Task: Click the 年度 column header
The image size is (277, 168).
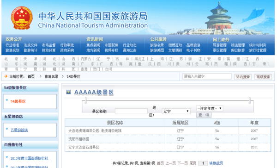Action: click(254, 123)
